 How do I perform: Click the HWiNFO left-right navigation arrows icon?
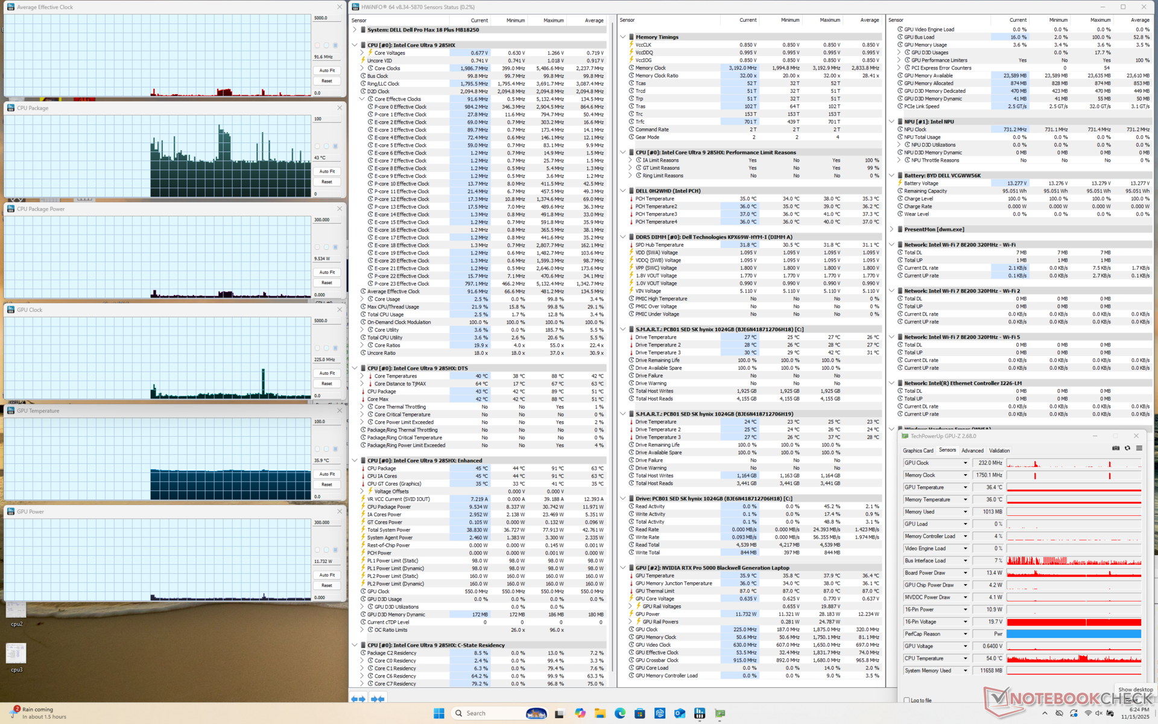(358, 699)
